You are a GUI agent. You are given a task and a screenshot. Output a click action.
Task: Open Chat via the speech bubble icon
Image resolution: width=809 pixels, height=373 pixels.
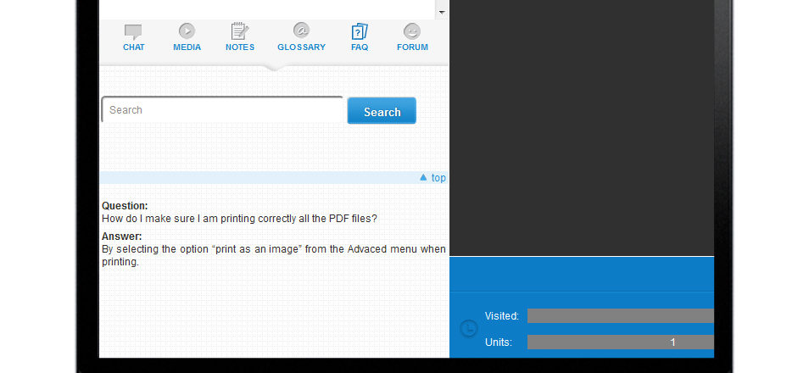coord(133,31)
